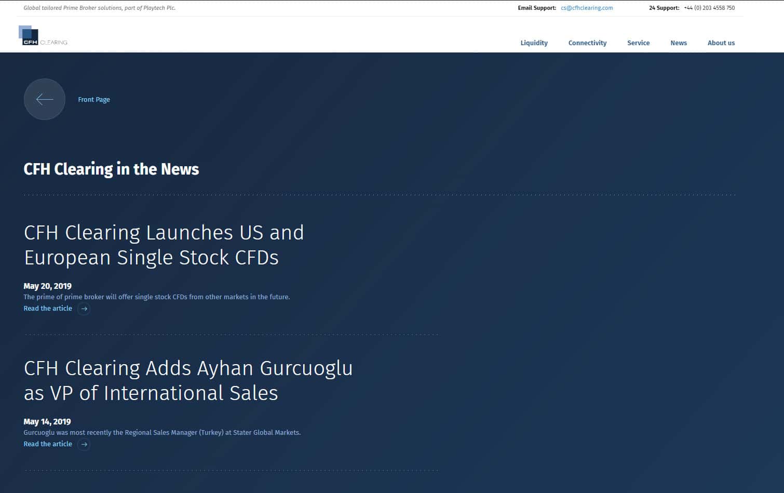The height and width of the screenshot is (493, 784).
Task: Read the article about Single Stock CFDs
Action: pyautogui.click(x=48, y=309)
